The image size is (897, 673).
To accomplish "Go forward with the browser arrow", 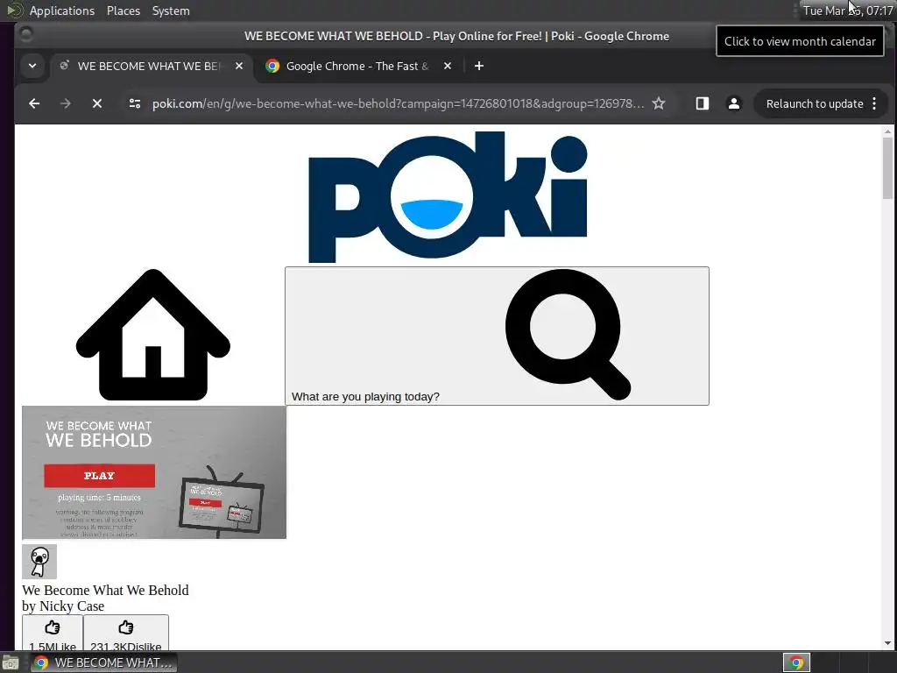I will click(x=65, y=103).
